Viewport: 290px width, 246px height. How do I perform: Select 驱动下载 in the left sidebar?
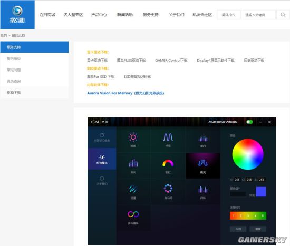tap(14, 93)
